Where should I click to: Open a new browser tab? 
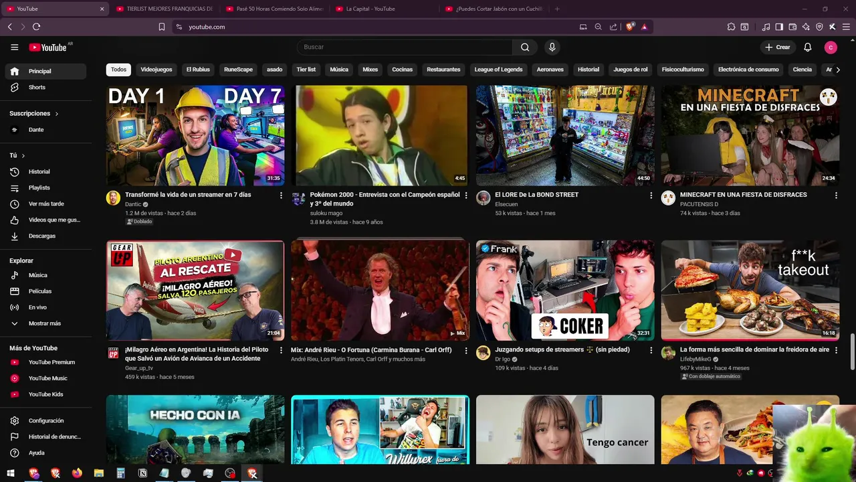(x=557, y=9)
